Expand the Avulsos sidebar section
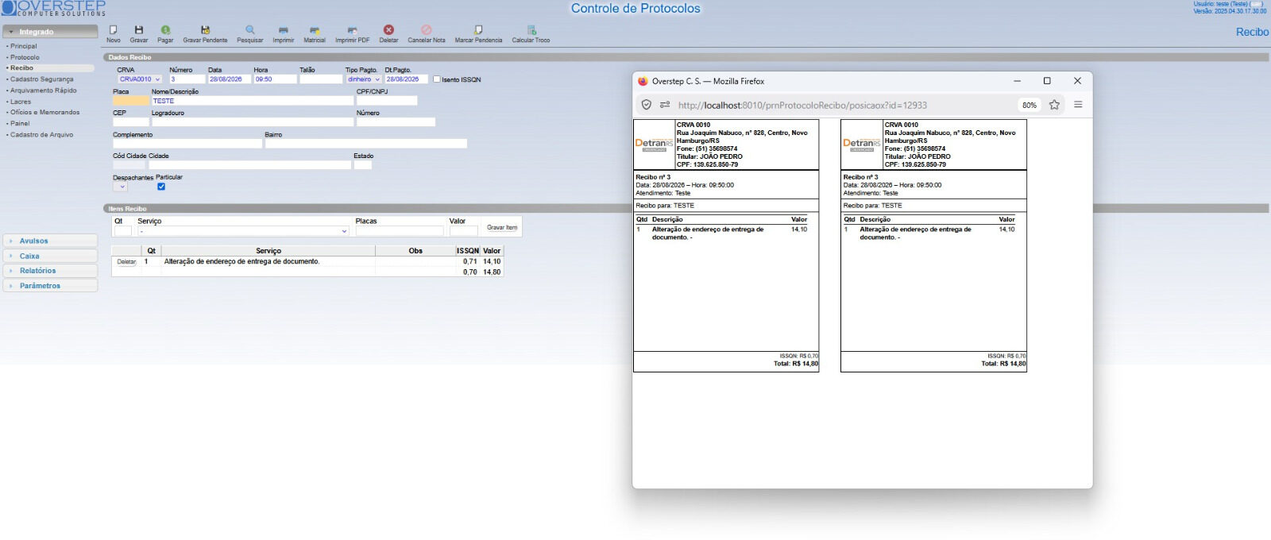The width and height of the screenshot is (1271, 540). click(50, 241)
